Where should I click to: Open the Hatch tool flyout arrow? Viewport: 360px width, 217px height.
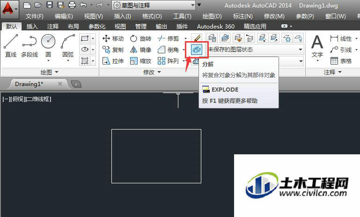(x=93, y=61)
